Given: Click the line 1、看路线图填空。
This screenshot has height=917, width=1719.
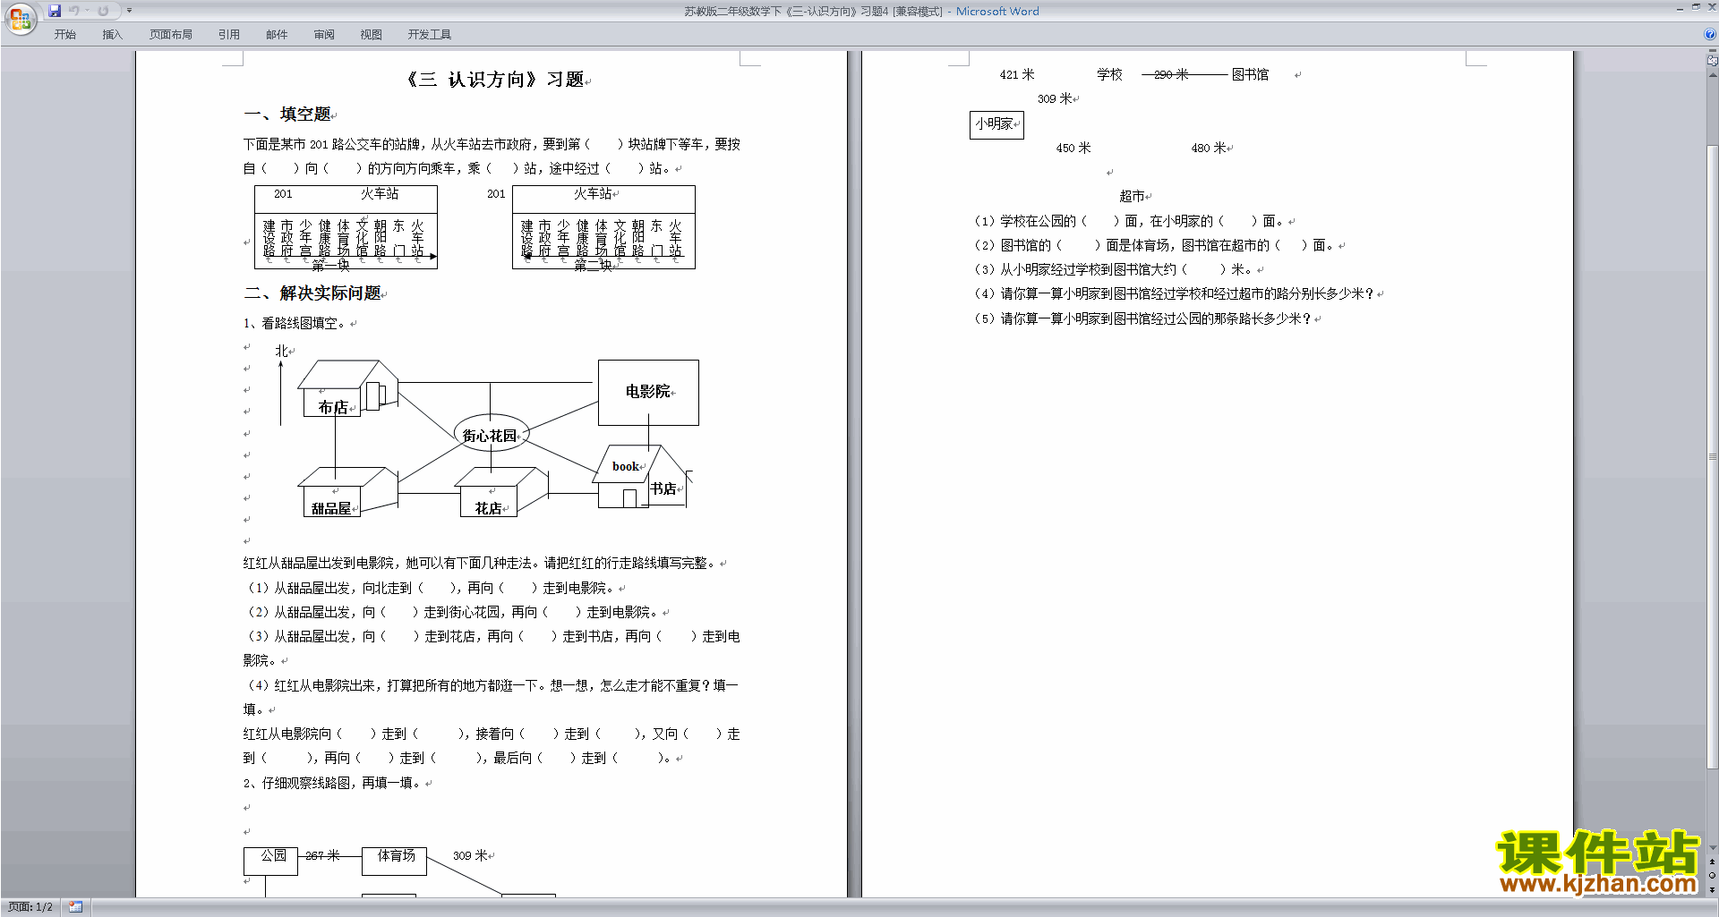Looking at the screenshot, I should [x=296, y=323].
